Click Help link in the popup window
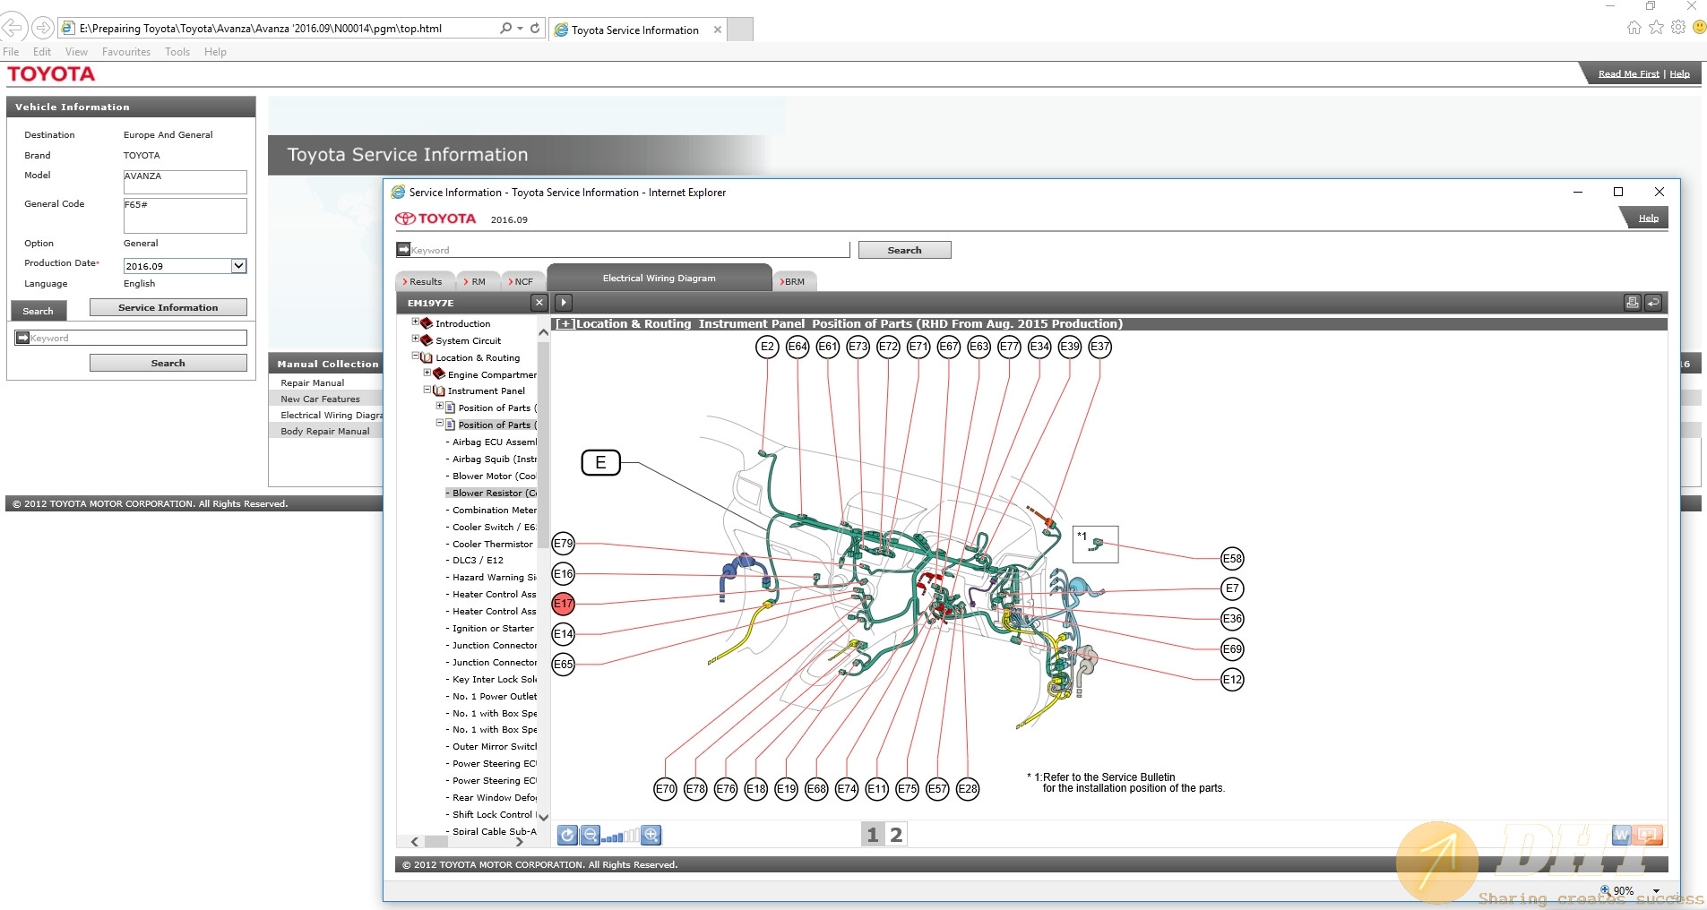 [1649, 218]
